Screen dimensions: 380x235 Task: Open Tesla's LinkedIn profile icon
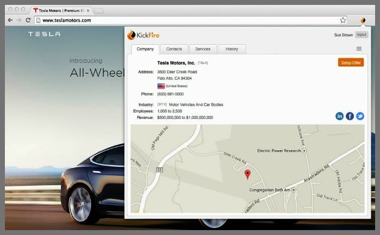[x=340, y=116]
